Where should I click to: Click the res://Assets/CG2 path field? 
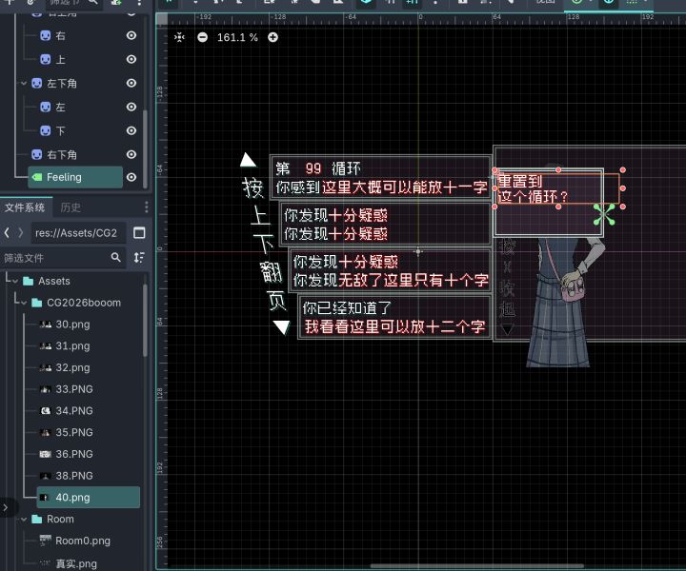pos(79,233)
